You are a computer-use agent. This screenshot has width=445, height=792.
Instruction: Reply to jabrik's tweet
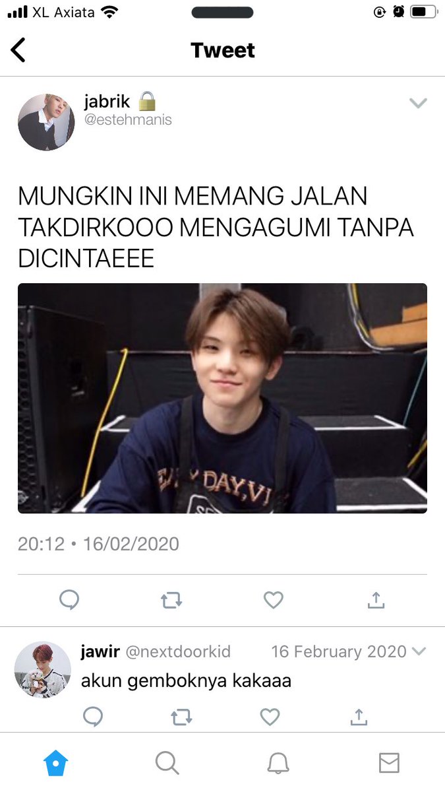(69, 600)
